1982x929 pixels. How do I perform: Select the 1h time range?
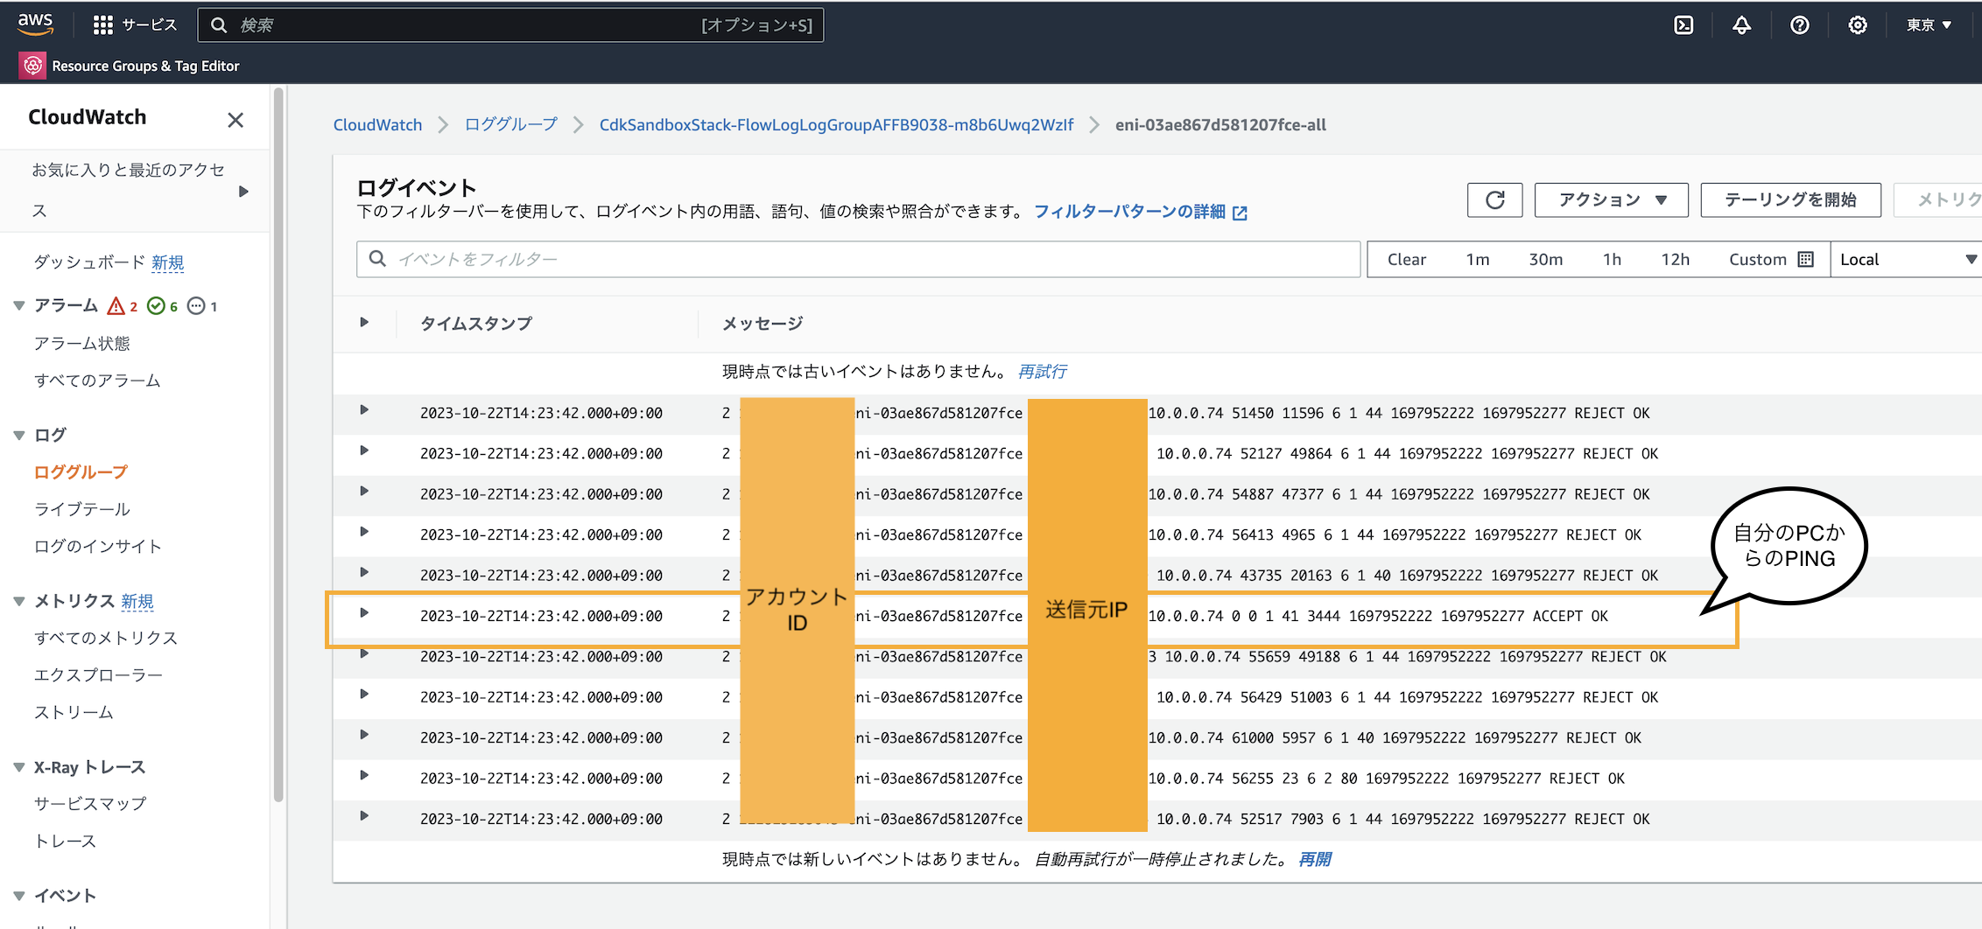tap(1612, 260)
